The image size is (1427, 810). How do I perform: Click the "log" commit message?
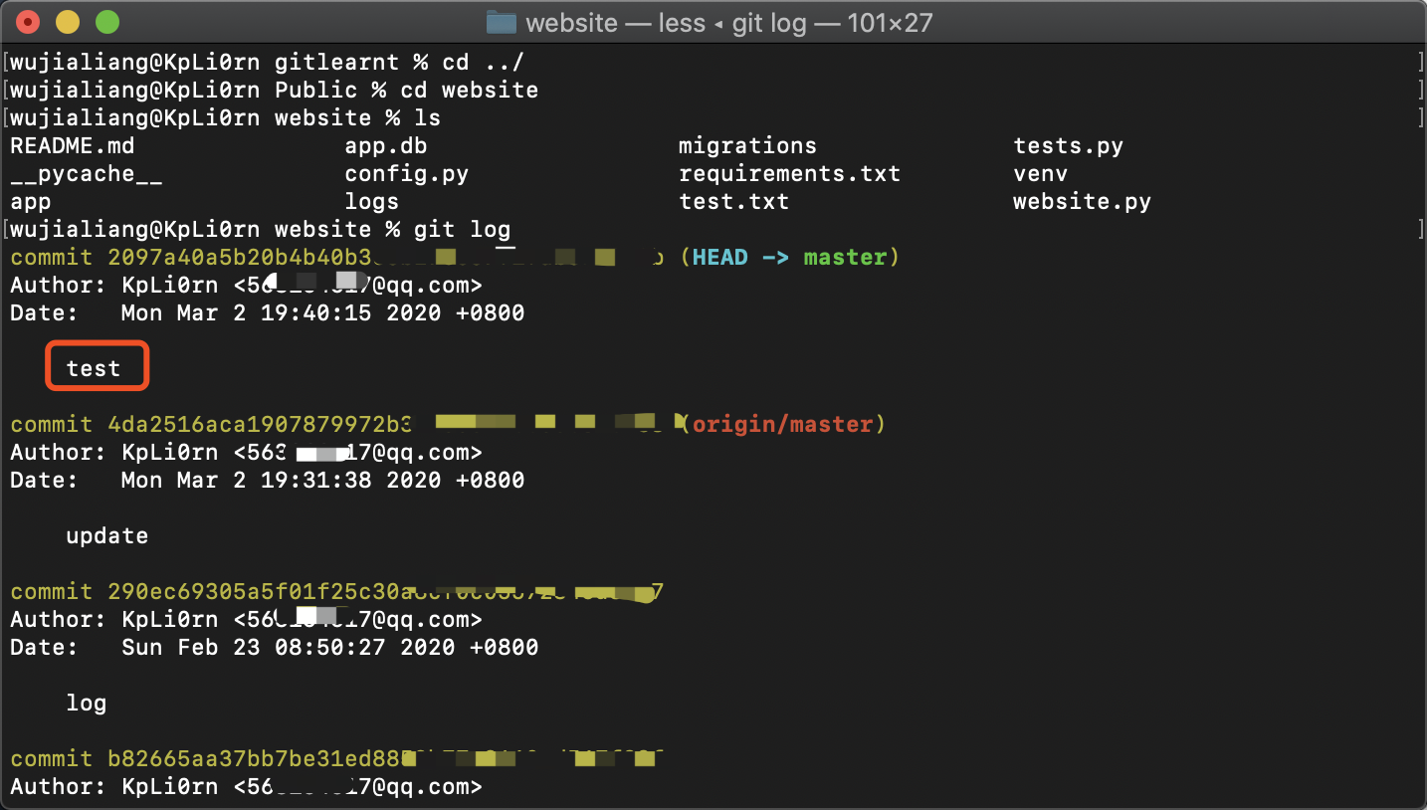[x=87, y=704]
